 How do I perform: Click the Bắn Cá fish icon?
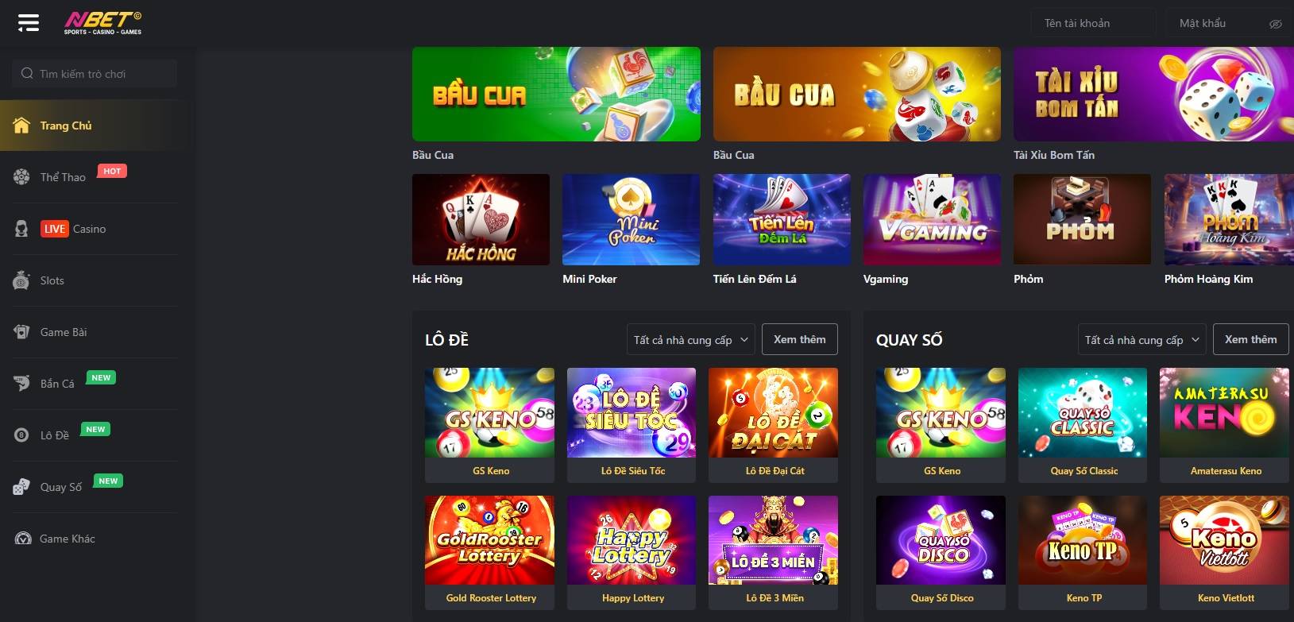(x=21, y=384)
